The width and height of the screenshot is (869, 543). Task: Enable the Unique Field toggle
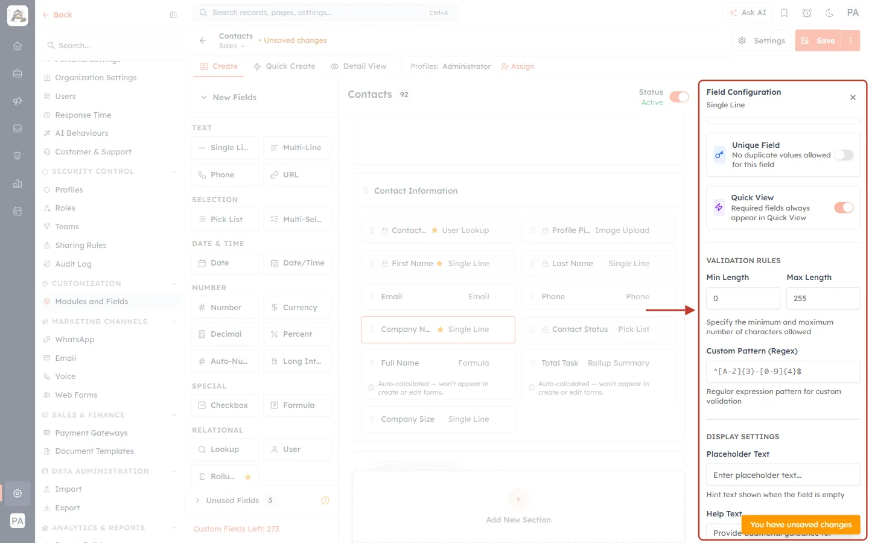(x=844, y=155)
